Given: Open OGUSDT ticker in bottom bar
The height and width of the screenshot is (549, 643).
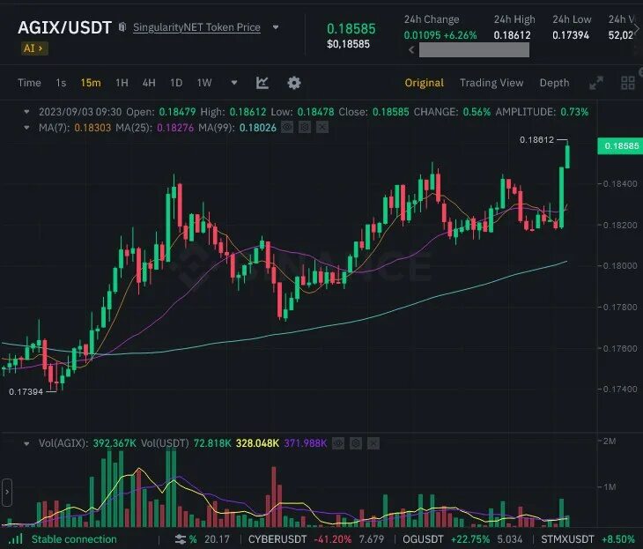Looking at the screenshot, I should coord(423,539).
